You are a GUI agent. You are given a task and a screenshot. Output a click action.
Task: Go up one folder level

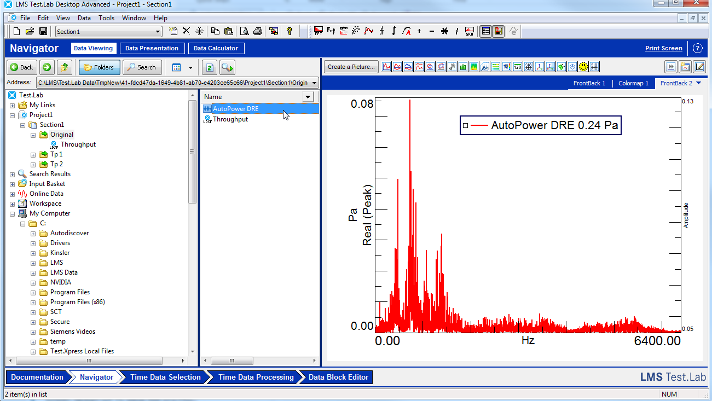65,67
